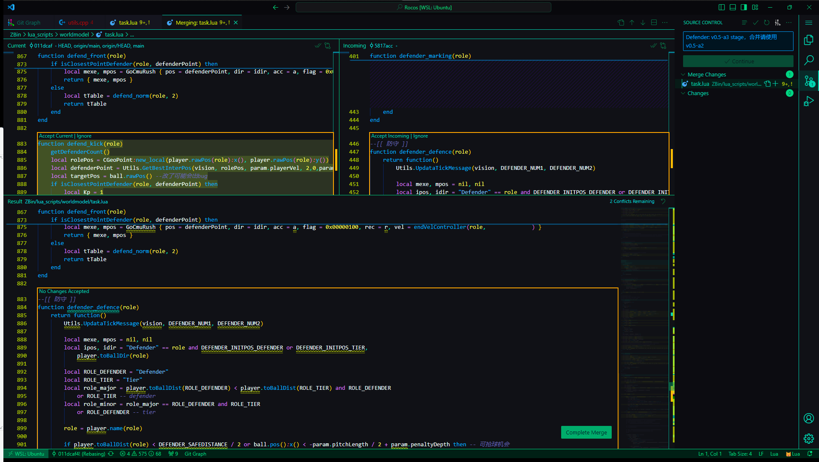Toggle the bottom Panel layout
Screen dimensions: 819x462
732,7
